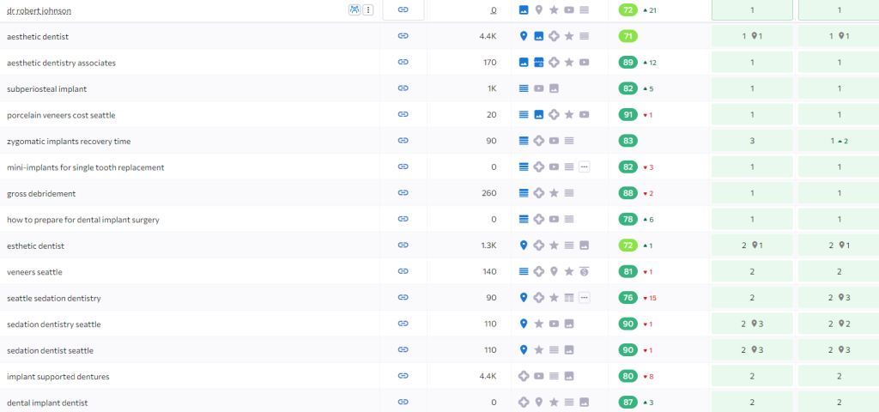Image resolution: width=879 pixels, height=412 pixels.
Task: Expand more SERP features for mini-implants row
Action: 584,167
